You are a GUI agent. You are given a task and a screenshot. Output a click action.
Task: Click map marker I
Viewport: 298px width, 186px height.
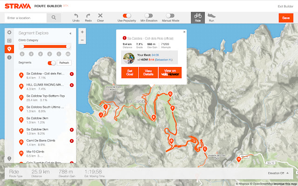[x=106, y=107]
